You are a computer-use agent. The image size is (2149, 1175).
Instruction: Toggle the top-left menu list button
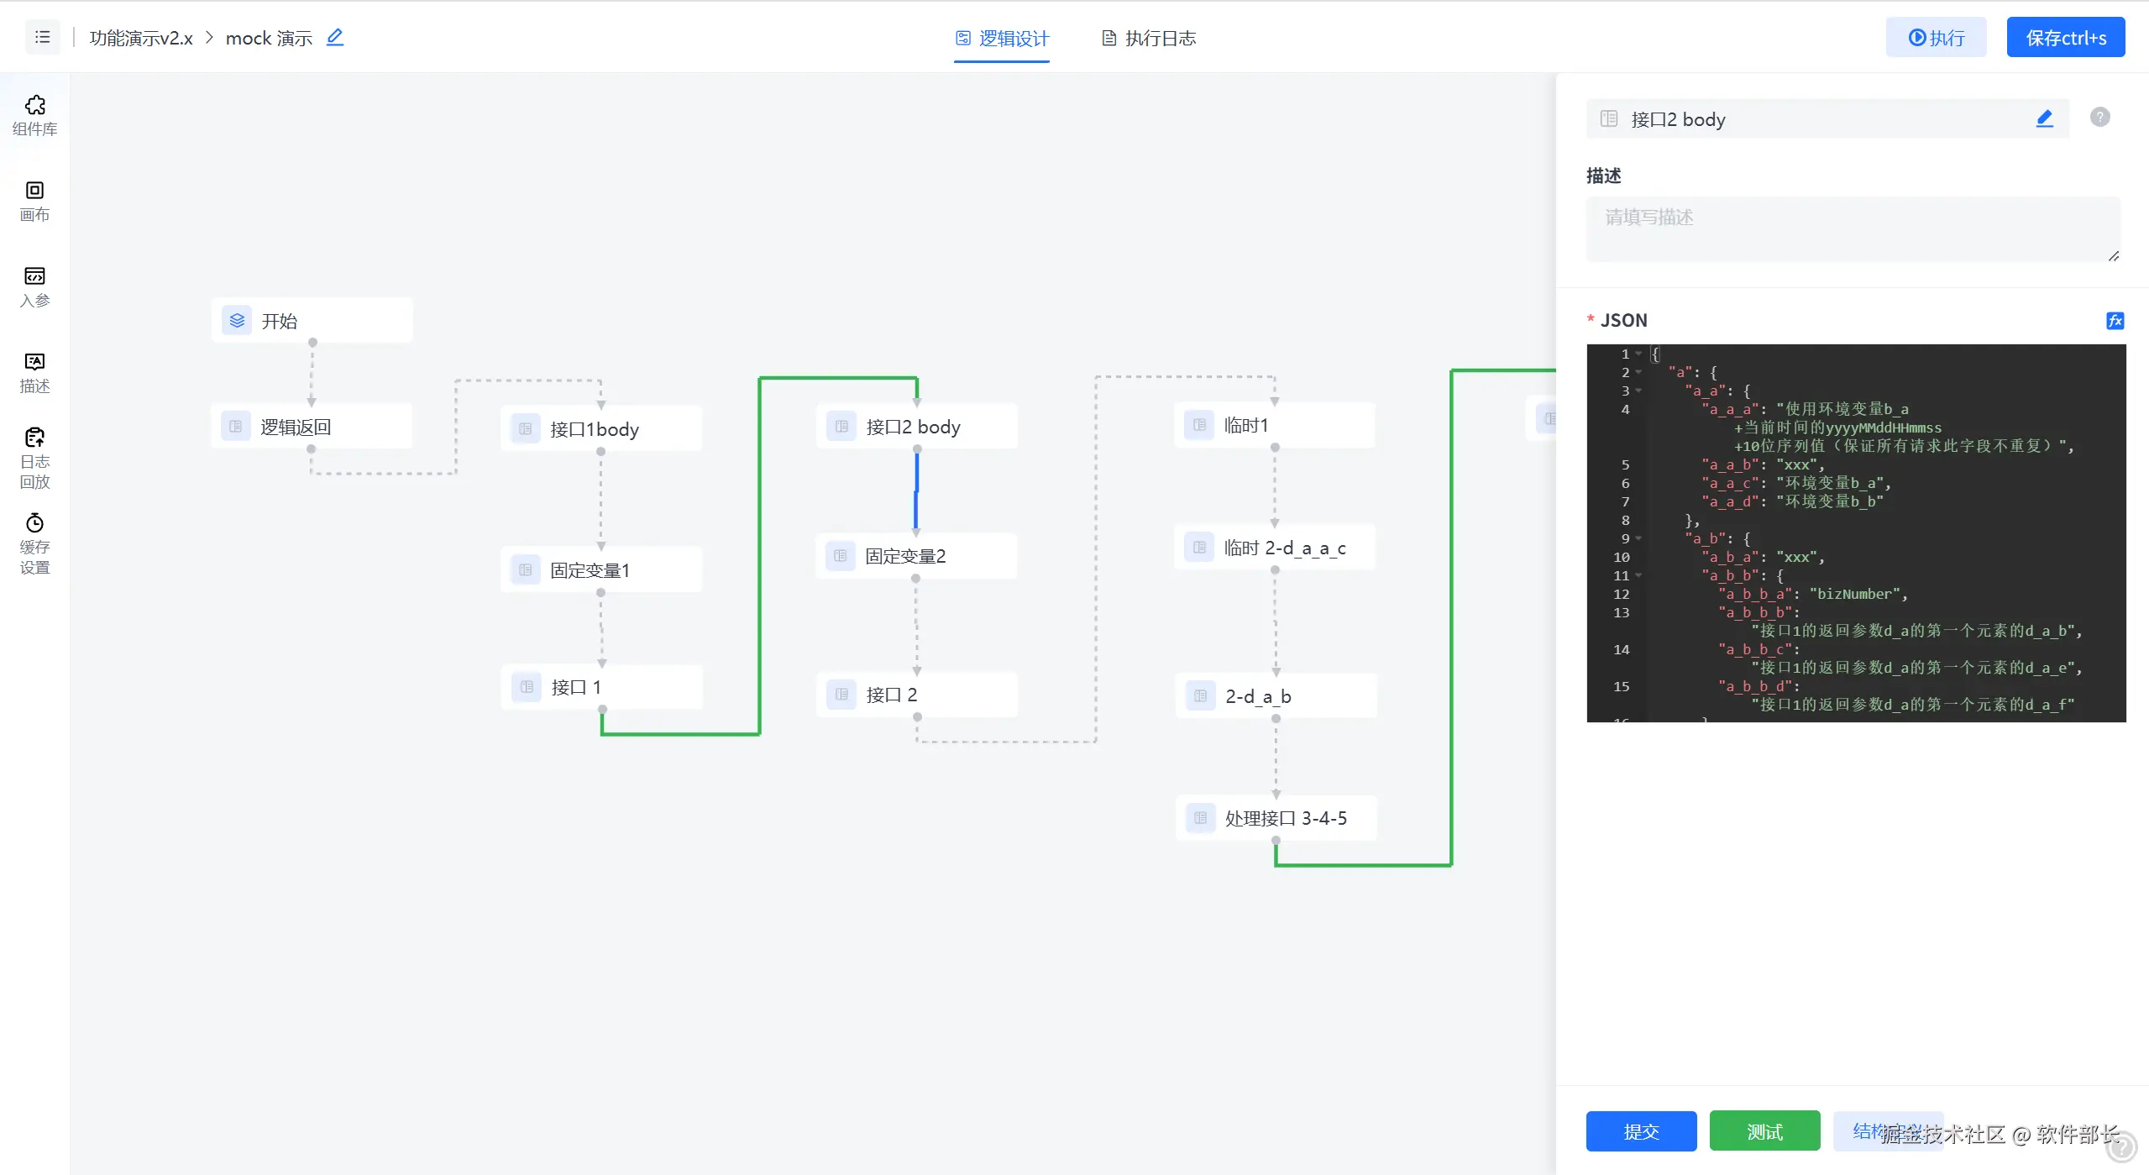pyautogui.click(x=42, y=37)
